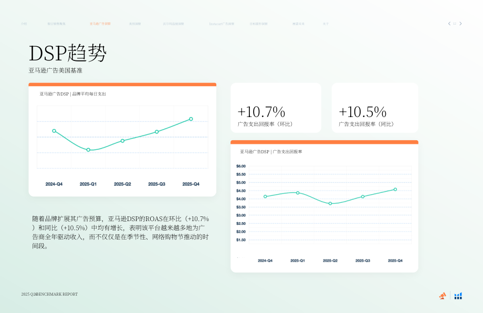Screen dimensions: 483x313
Task: Open the Instacart广告洞察 navigation tab
Action: (222, 24)
